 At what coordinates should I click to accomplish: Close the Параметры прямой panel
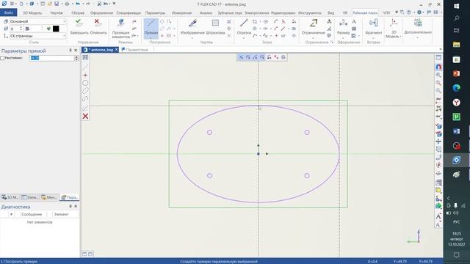click(76, 51)
